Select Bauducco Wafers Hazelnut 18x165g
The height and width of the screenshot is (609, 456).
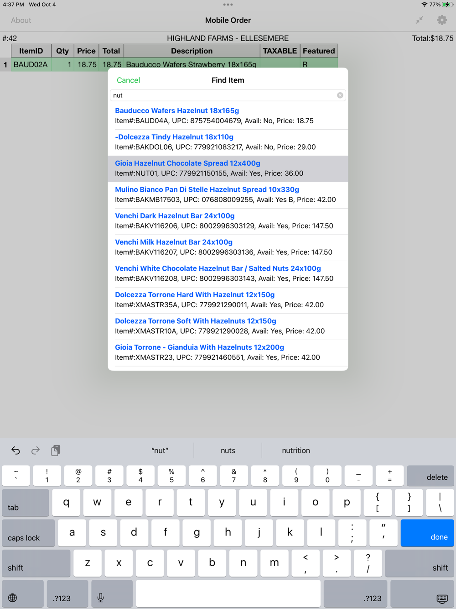pyautogui.click(x=228, y=116)
